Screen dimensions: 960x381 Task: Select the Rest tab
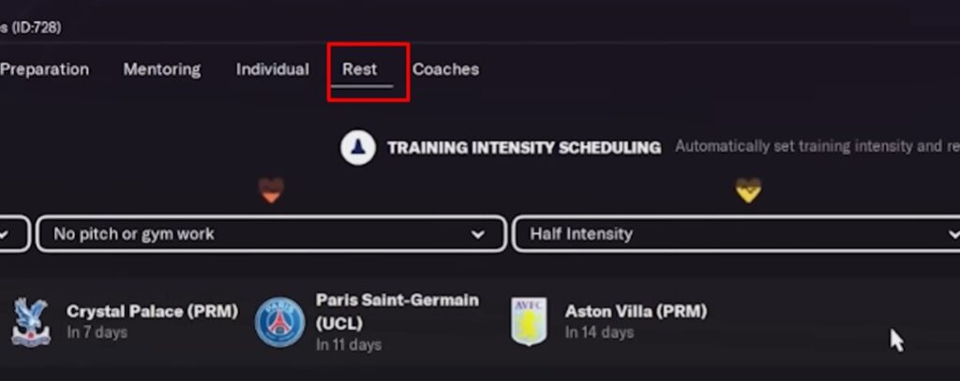[x=360, y=69]
